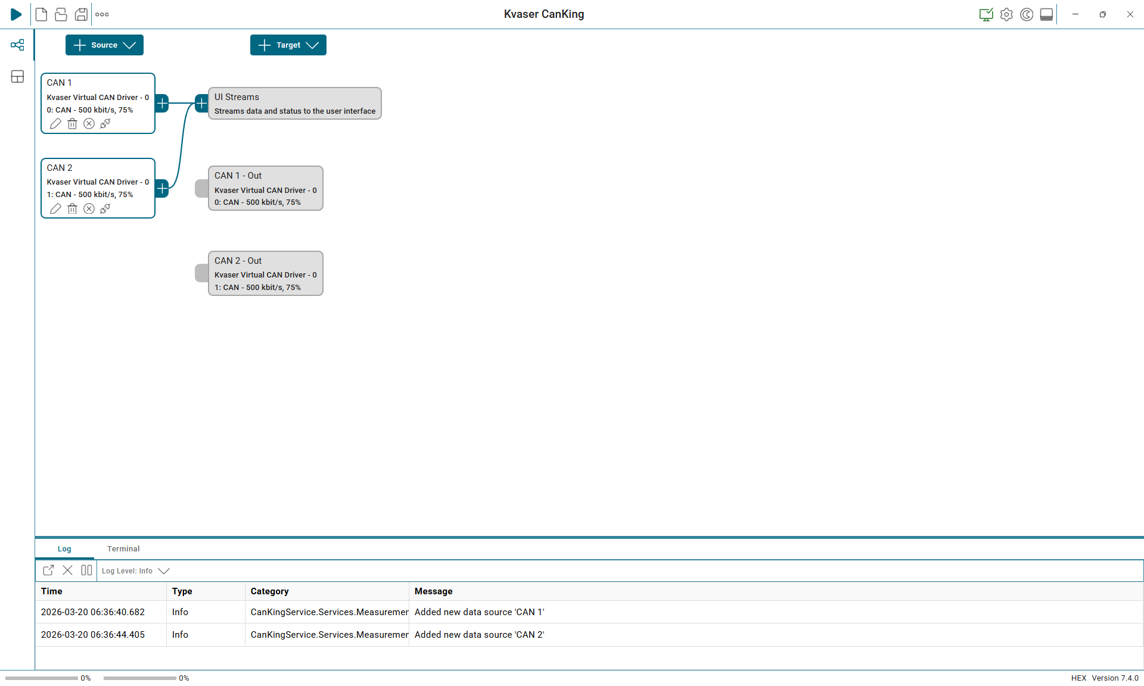Pause log updates with the pause icon
This screenshot has height=686, width=1144.
pyautogui.click(x=86, y=570)
